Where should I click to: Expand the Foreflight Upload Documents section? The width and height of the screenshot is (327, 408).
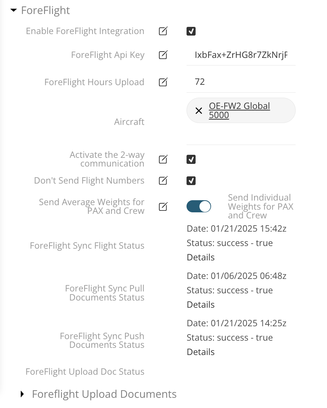[x=22, y=394]
